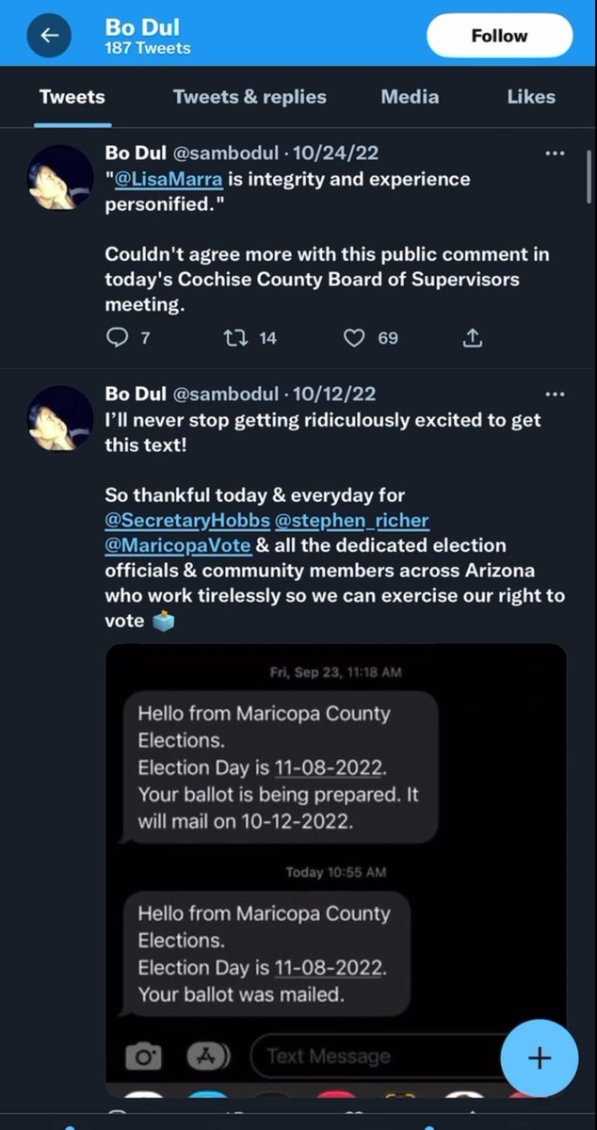
Task: Click the @MaricopaVote mention link
Action: click(x=178, y=545)
